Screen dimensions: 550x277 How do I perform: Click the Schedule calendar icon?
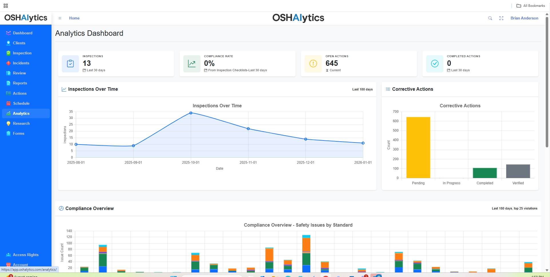click(x=8, y=104)
